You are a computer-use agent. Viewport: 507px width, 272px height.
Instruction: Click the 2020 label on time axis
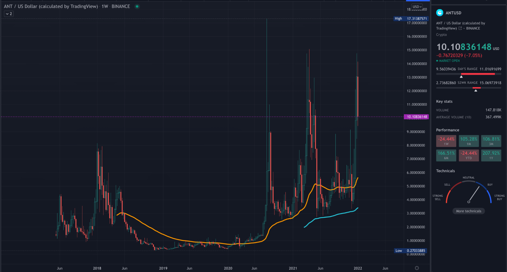coord(228,268)
